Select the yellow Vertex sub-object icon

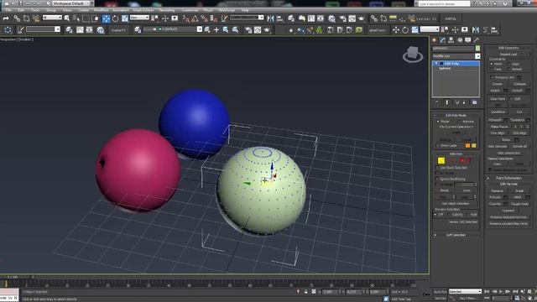pyautogui.click(x=441, y=160)
